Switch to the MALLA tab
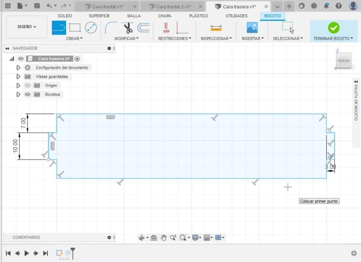This screenshot has width=361, height=262. coord(134,16)
